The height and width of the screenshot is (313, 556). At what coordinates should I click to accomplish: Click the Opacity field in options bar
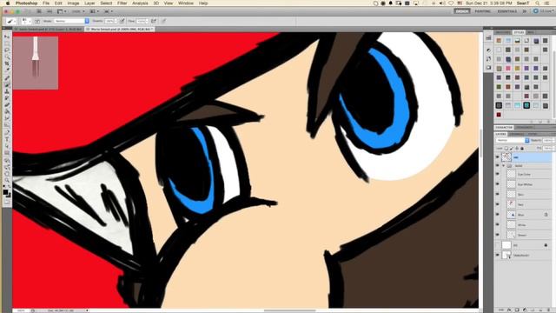click(x=110, y=21)
